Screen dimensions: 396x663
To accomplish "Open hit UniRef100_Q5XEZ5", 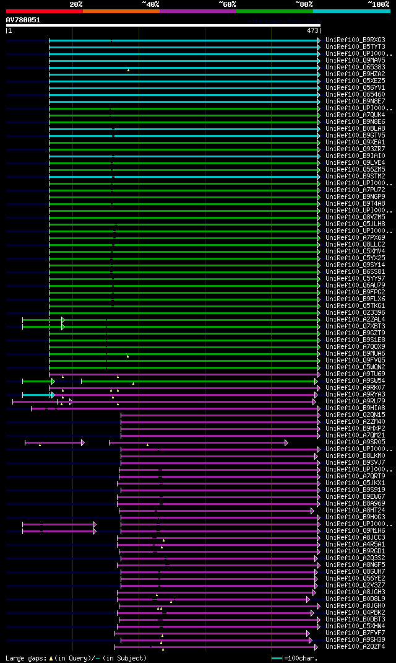I will click(x=355, y=81).
